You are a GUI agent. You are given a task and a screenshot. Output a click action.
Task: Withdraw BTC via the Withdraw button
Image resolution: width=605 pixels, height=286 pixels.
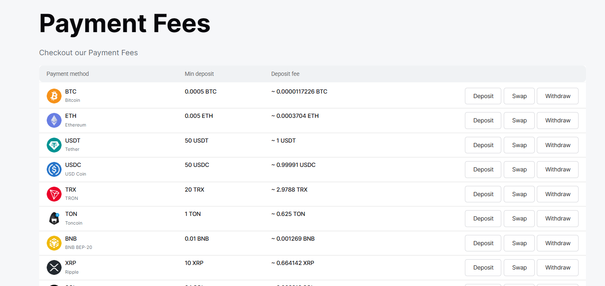coord(557,96)
